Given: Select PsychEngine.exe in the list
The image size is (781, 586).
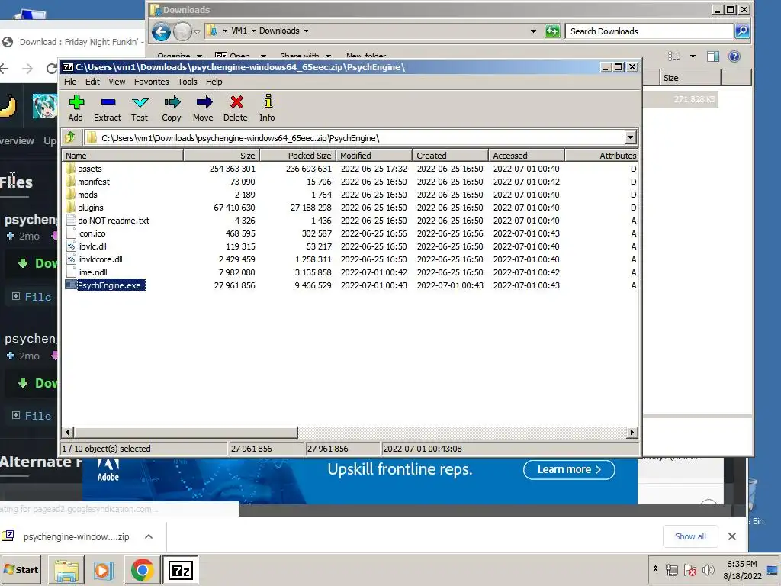Looking at the screenshot, I should coord(110,285).
